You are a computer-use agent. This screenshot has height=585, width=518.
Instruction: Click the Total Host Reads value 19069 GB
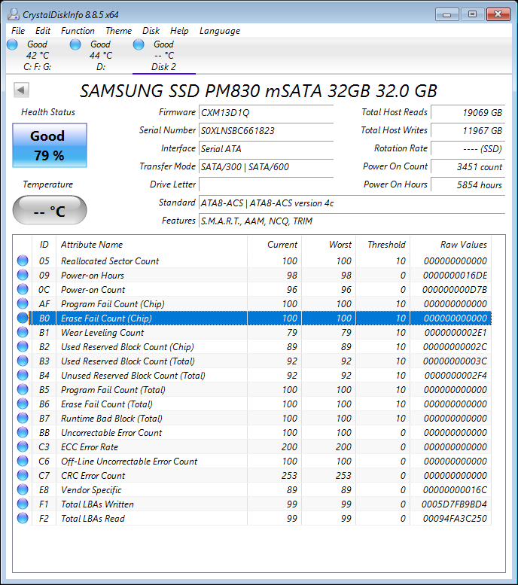click(468, 112)
